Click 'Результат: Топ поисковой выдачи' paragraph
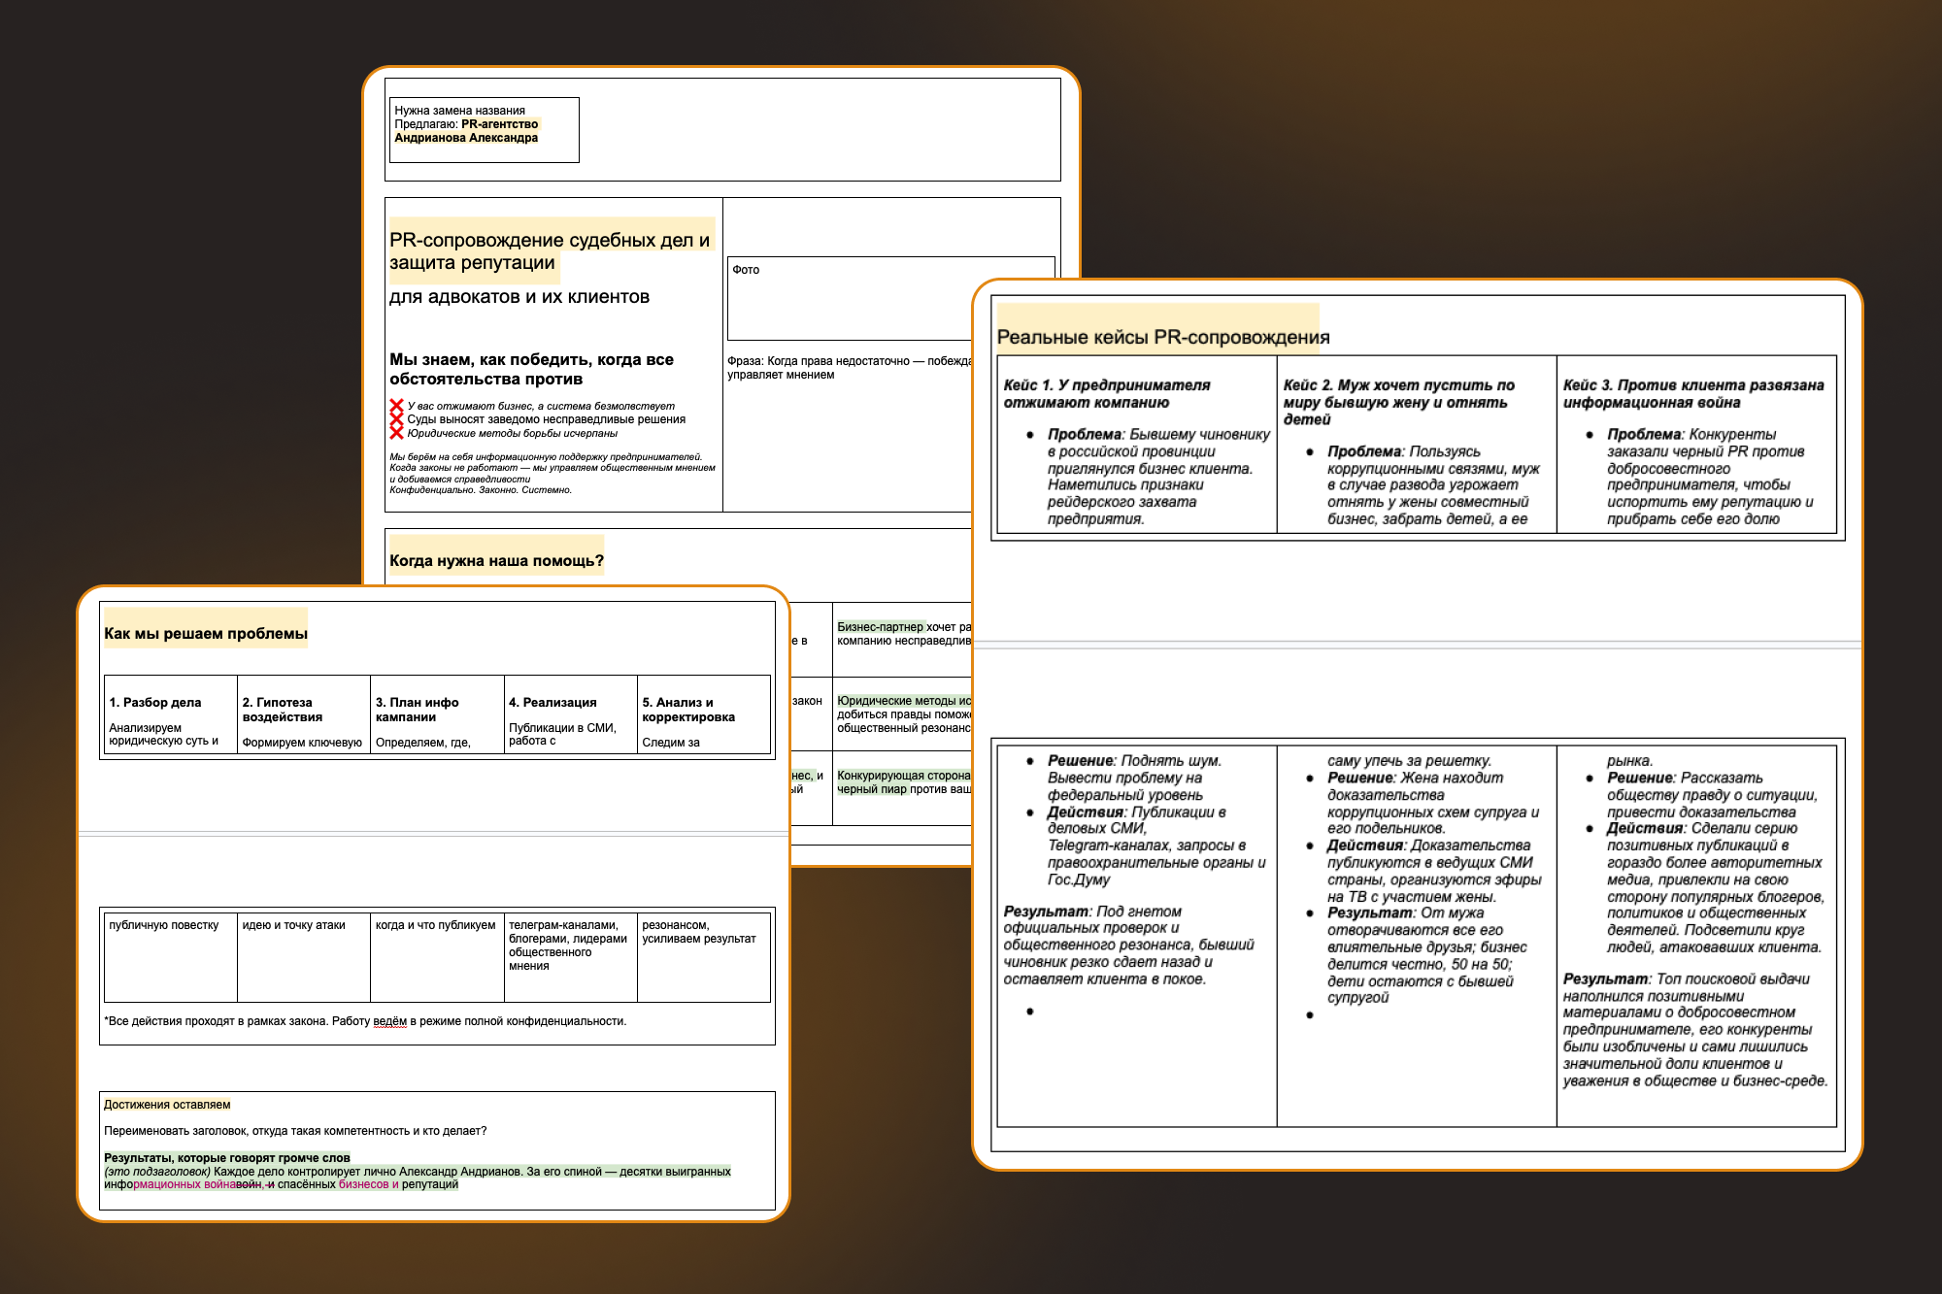1942x1294 pixels. [1695, 1030]
